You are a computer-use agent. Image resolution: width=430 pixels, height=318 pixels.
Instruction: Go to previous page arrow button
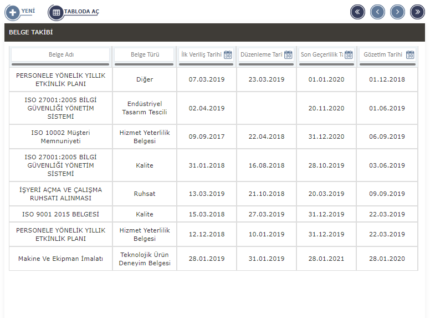pos(377,12)
